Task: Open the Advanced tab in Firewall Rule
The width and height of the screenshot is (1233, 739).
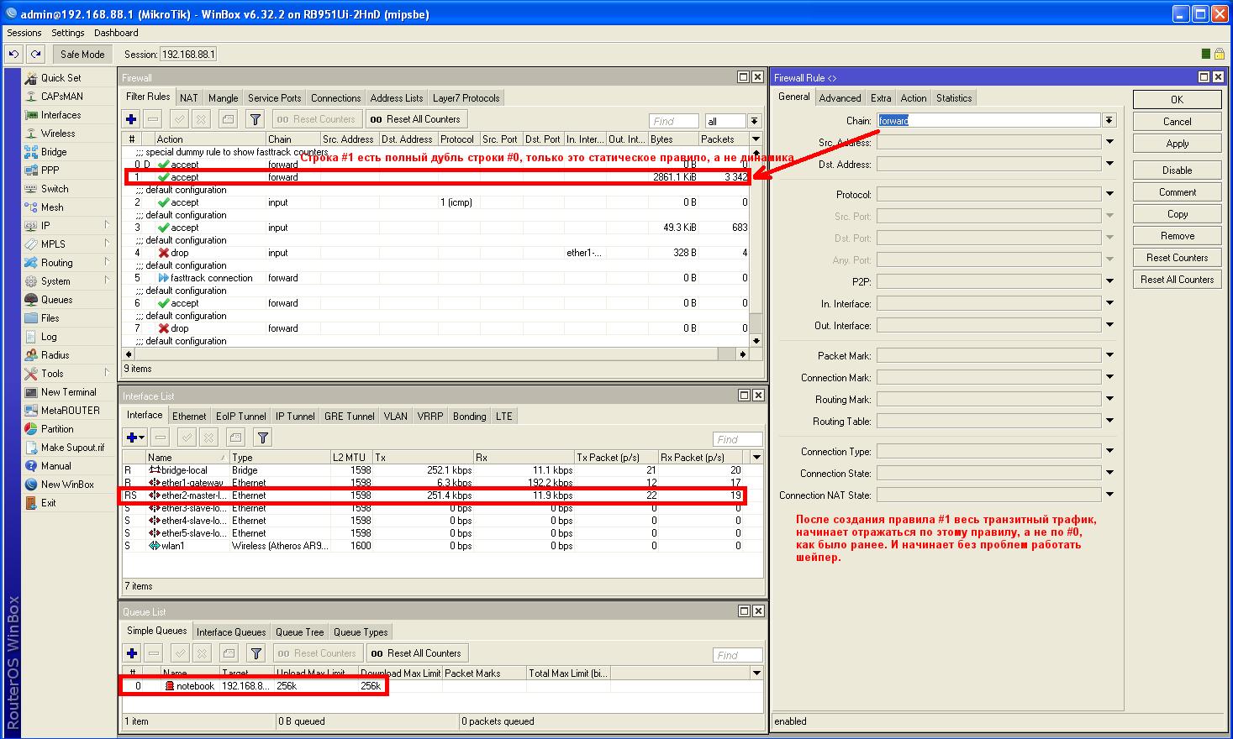Action: (x=840, y=98)
